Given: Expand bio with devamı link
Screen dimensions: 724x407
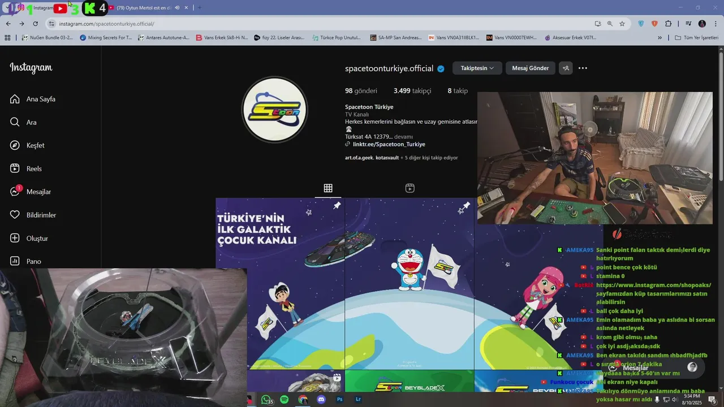Looking at the screenshot, I should tap(403, 137).
